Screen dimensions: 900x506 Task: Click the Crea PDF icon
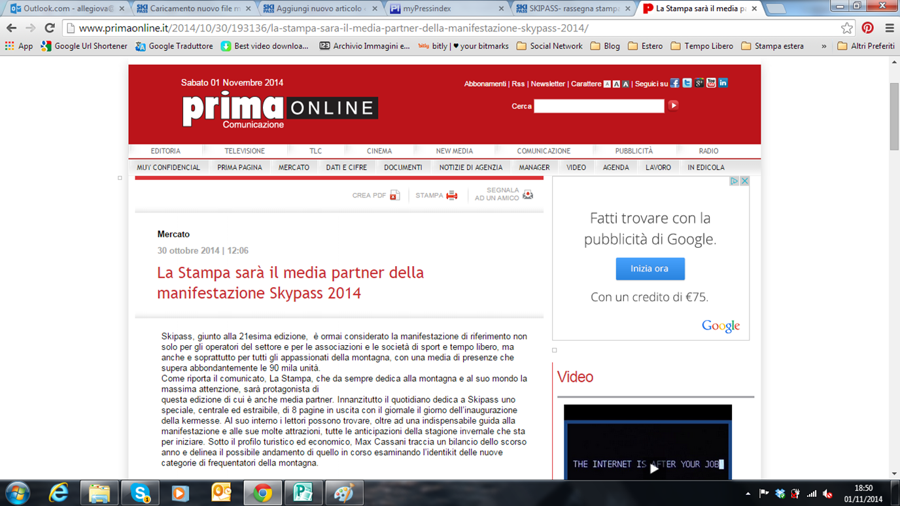tap(394, 195)
